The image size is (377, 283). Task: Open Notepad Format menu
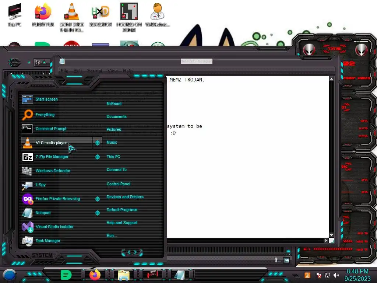pos(95,71)
